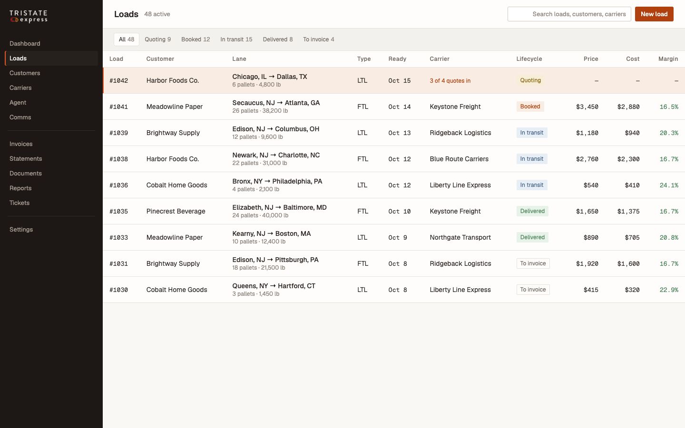Click the 24.1% margin value

point(669,185)
